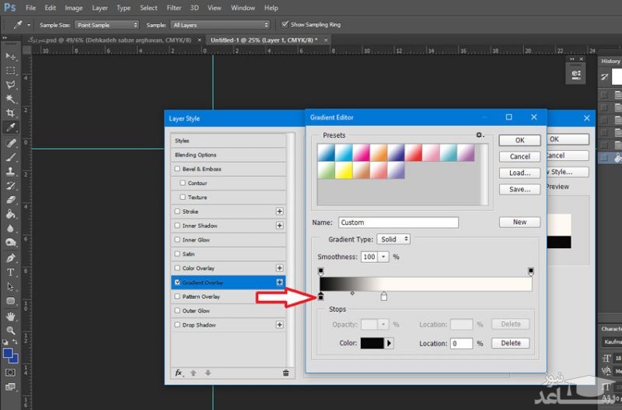Open the Filter menu

click(x=175, y=8)
